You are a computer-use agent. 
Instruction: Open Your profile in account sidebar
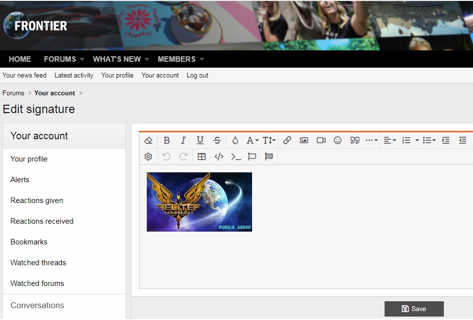(x=64, y=159)
